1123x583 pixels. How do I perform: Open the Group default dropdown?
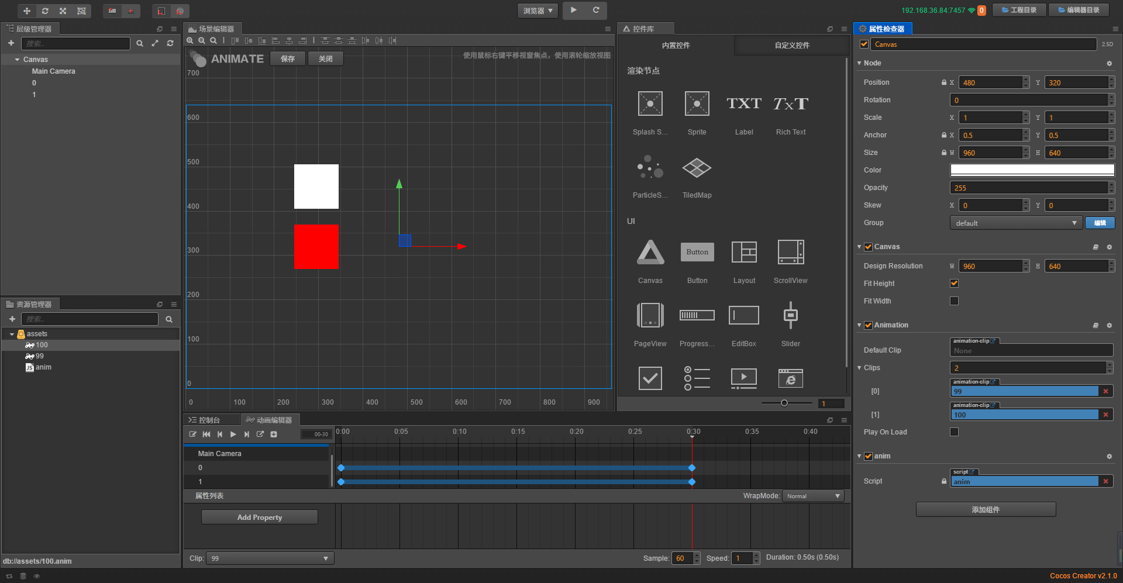[1016, 223]
